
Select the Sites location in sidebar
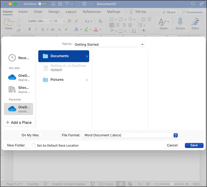click(19, 89)
